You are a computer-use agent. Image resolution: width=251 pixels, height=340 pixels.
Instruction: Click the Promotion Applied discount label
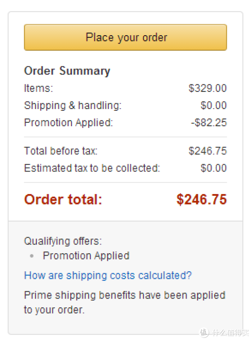[68, 122]
